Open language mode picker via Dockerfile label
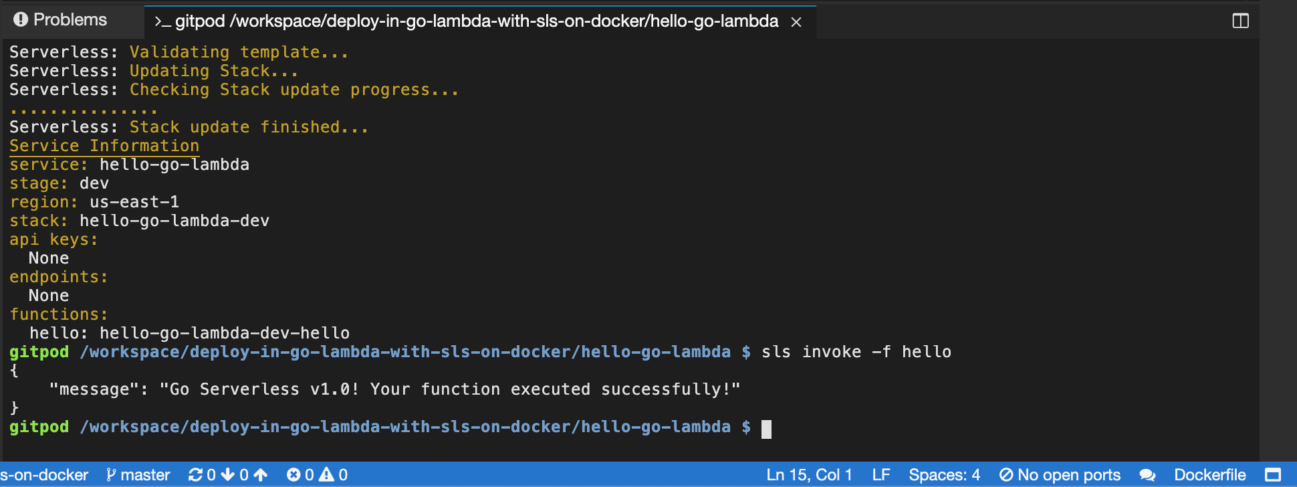This screenshot has height=487, width=1297. click(1211, 474)
